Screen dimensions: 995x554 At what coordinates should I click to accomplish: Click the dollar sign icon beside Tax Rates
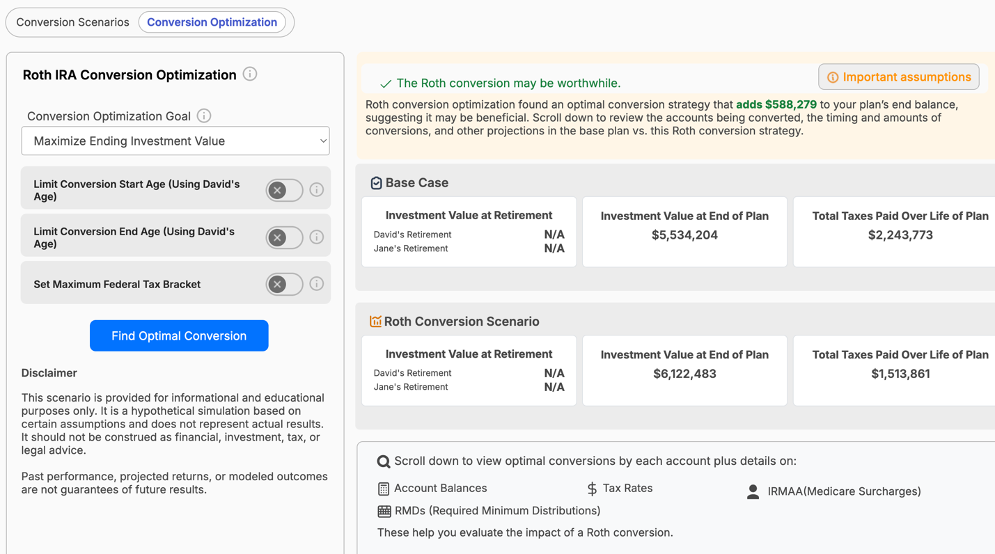593,488
